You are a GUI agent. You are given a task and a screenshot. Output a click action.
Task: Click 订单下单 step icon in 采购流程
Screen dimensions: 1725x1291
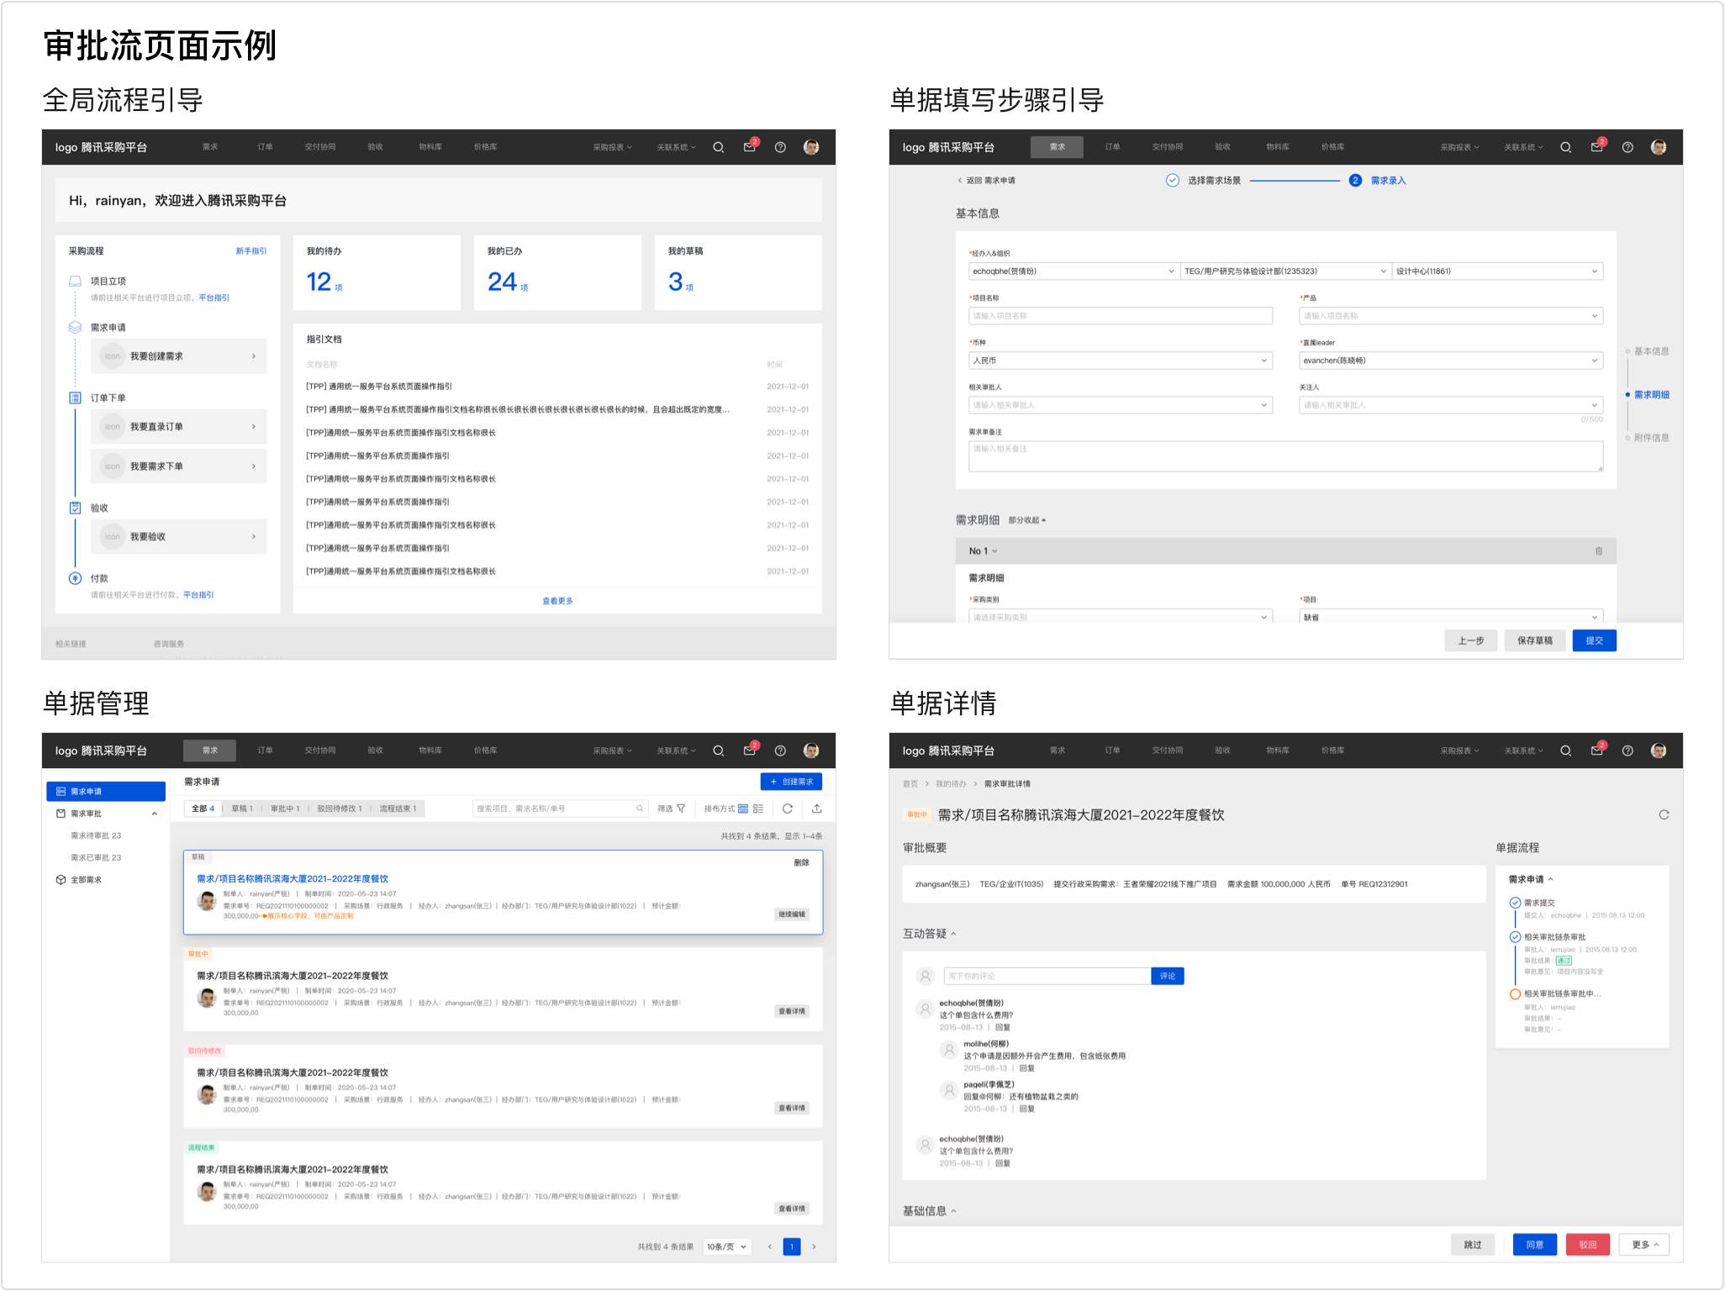75,398
